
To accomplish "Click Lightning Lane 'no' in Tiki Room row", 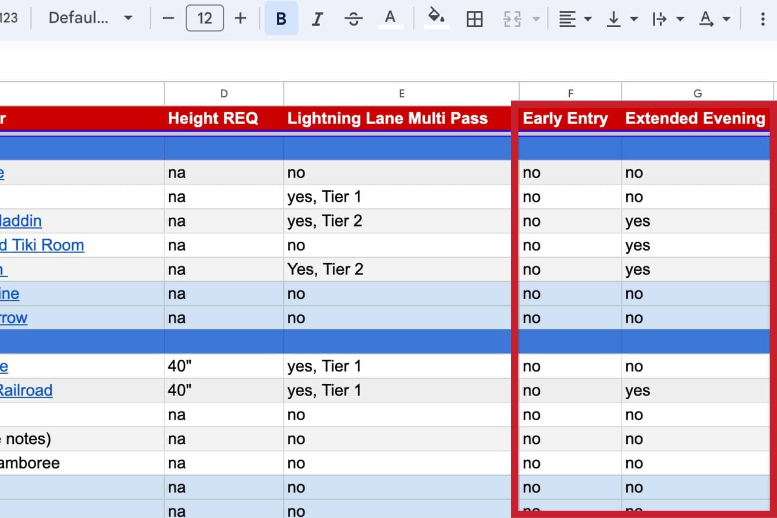I will point(296,245).
